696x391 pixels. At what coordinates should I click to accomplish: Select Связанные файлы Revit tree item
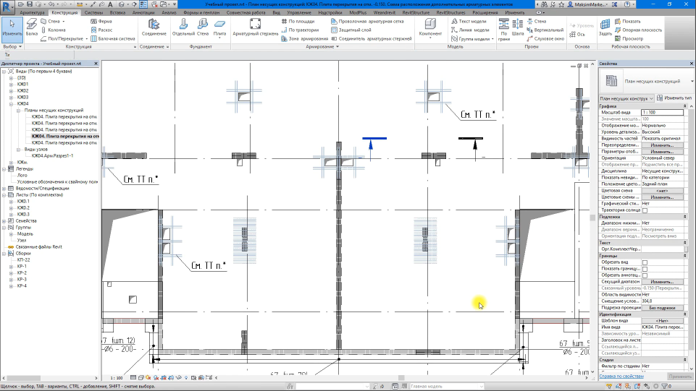pos(39,247)
